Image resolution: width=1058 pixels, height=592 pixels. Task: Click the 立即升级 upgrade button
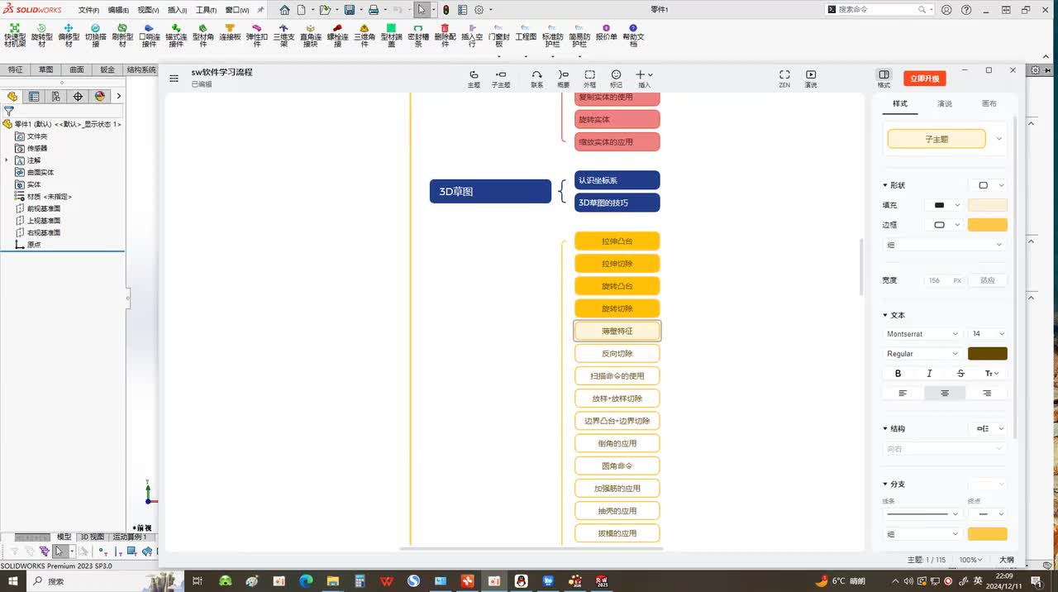(924, 79)
